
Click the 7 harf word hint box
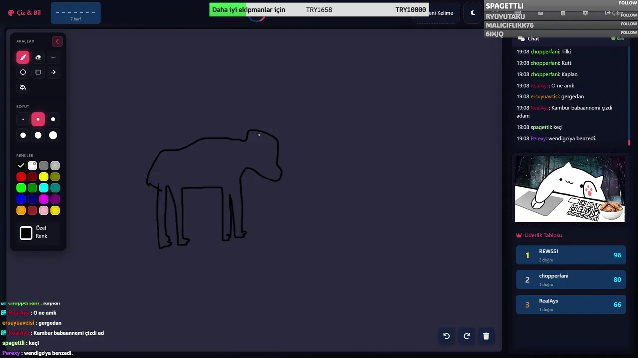click(x=76, y=13)
